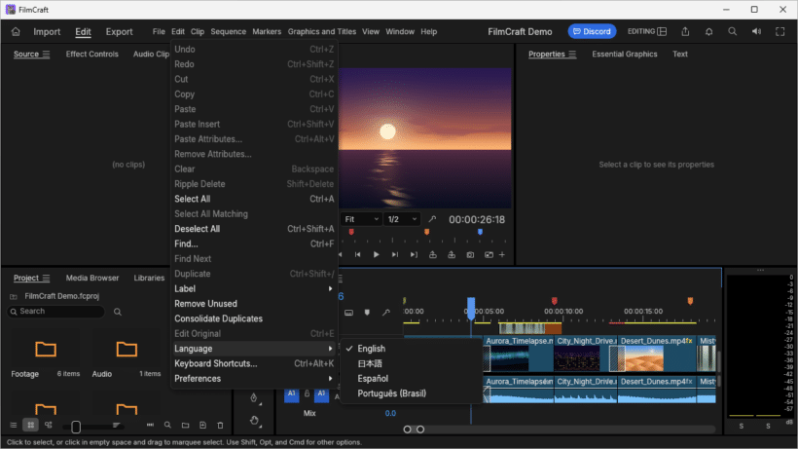
Task: Choose Select All from Edit menu
Action: [254, 199]
